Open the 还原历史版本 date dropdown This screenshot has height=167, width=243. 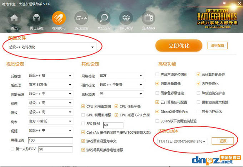[x=182, y=141]
